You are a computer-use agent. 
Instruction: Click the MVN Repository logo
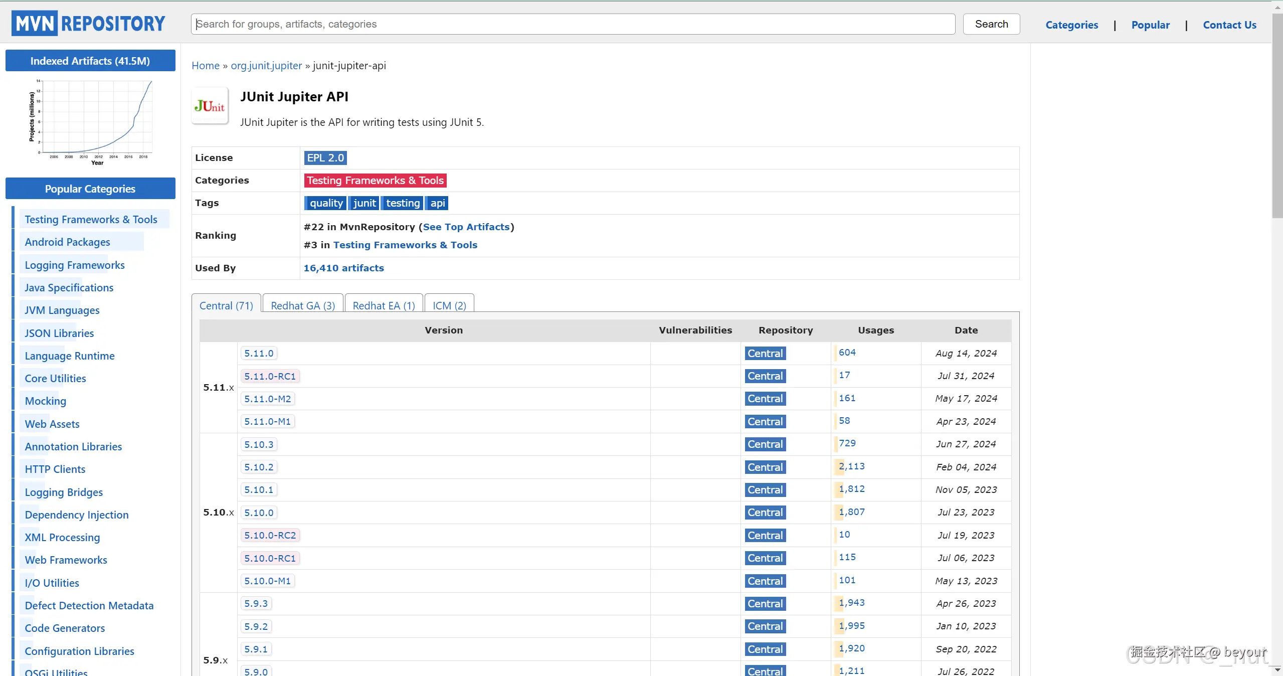88,24
